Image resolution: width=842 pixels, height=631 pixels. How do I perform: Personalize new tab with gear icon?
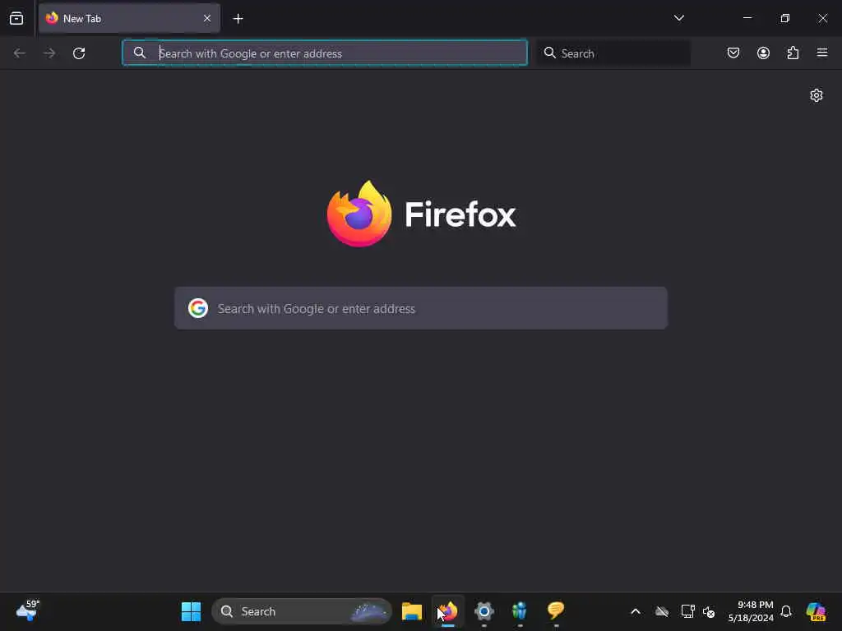click(x=817, y=95)
